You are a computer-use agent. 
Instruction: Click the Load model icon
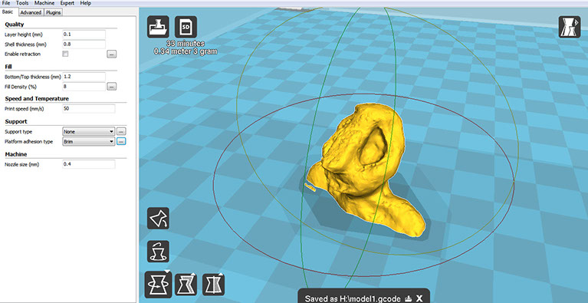pos(158,27)
